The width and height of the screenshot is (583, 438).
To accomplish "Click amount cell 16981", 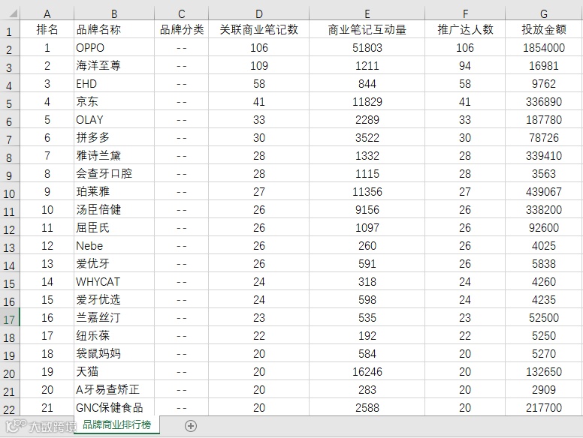I will coord(544,66).
